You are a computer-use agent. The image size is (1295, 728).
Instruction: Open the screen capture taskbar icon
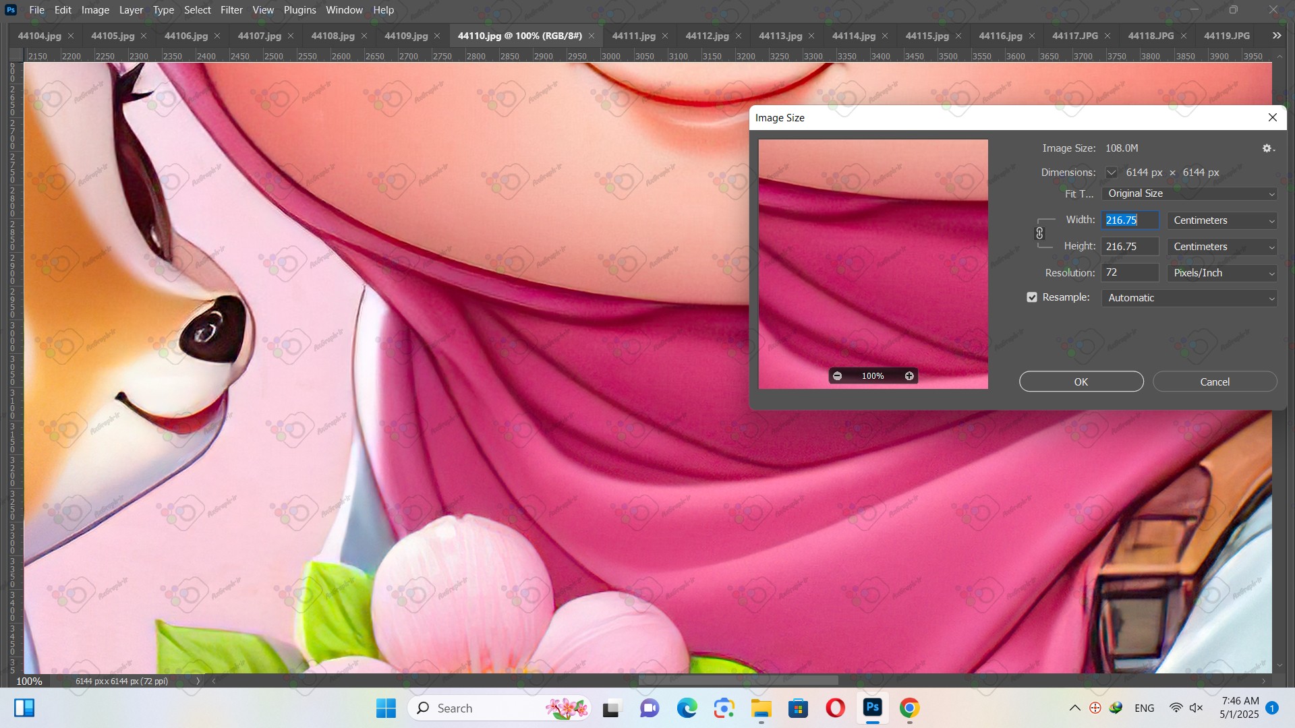[x=724, y=708]
